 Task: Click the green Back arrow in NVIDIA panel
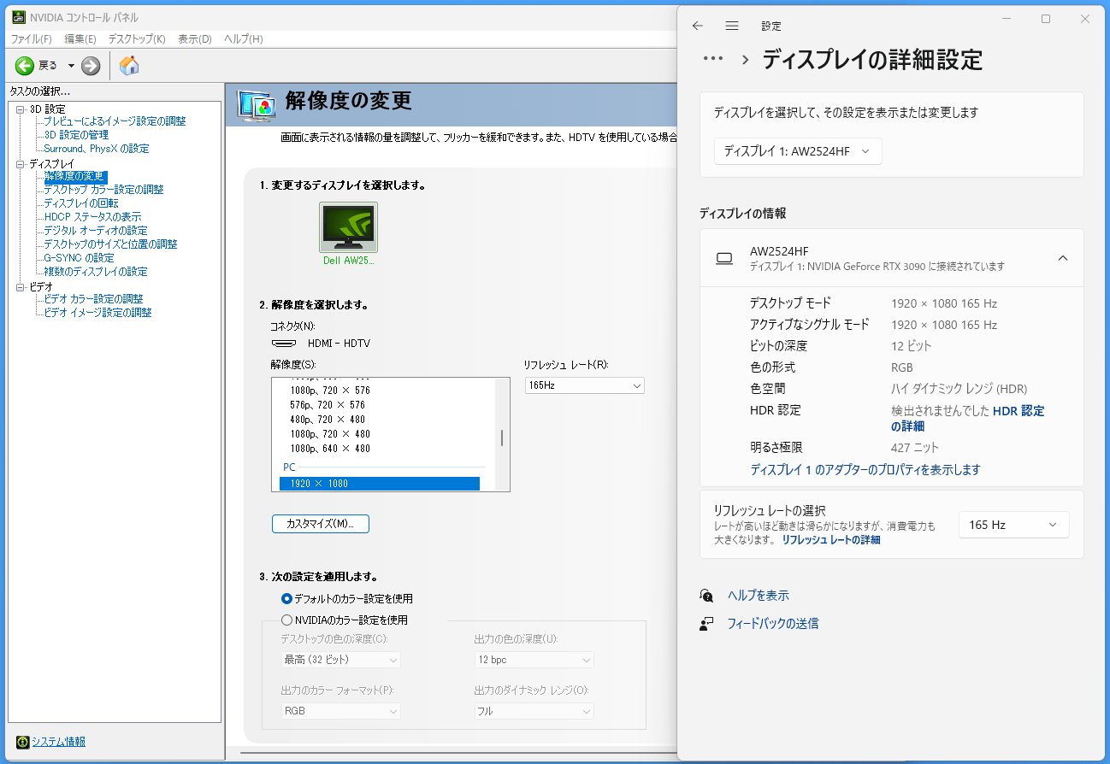click(x=24, y=66)
